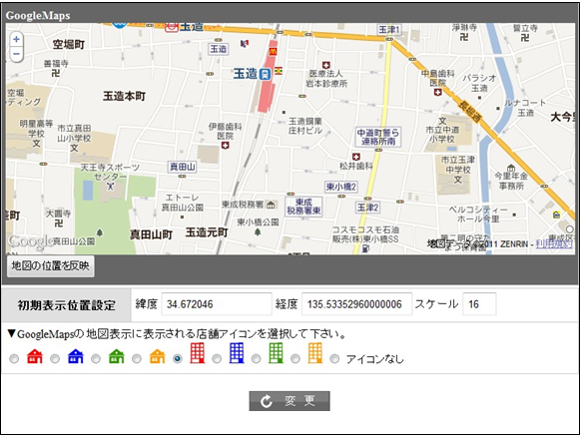The height and width of the screenshot is (438, 581).
Task: Select the green building icon radio button
Action: pos(256,359)
